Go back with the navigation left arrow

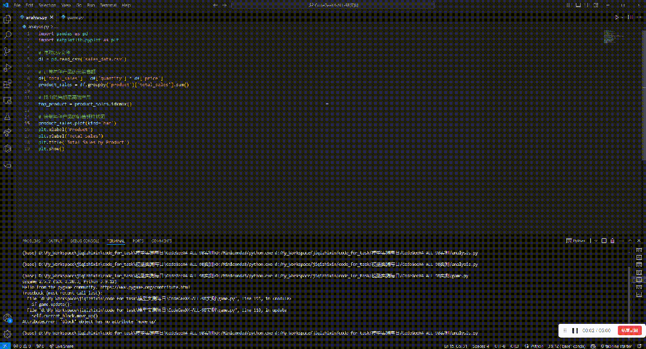pyautogui.click(x=216, y=5)
